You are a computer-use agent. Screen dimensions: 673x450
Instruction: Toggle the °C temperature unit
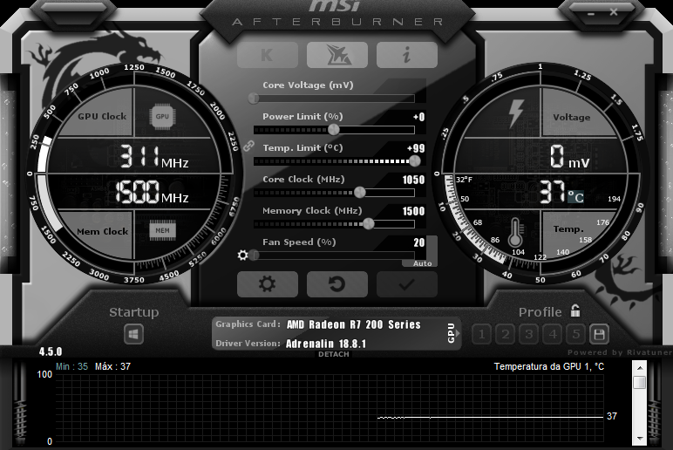tap(575, 197)
